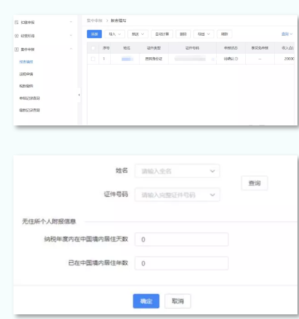Click the blue 确定 button

coord(146,301)
